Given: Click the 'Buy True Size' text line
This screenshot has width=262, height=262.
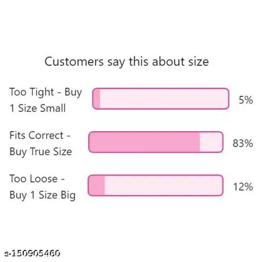Looking at the screenshot, I should 41,152.
